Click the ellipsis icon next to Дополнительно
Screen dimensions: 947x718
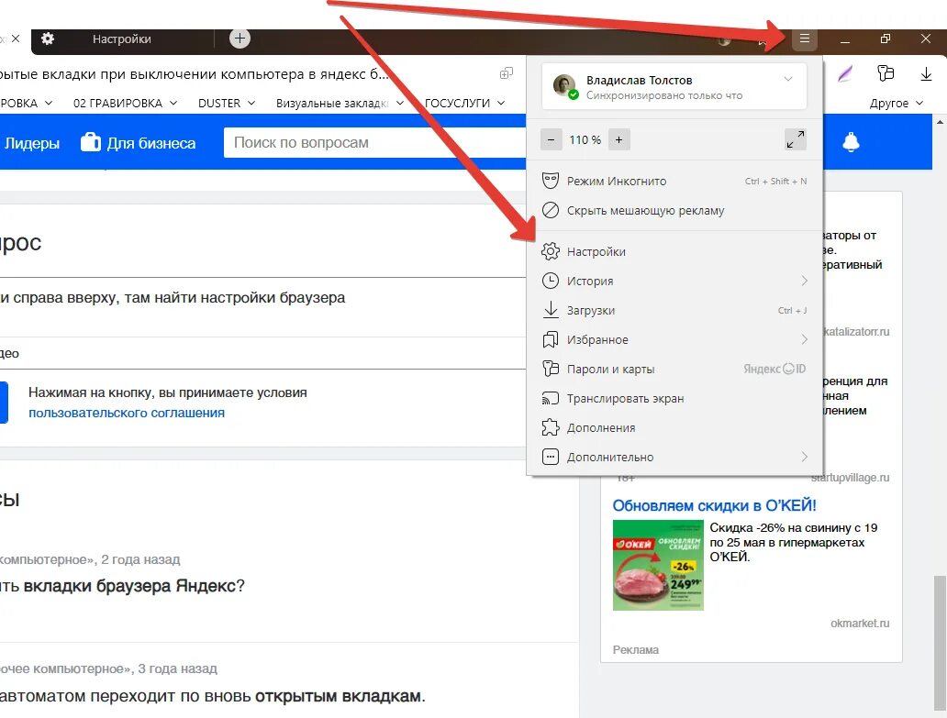550,457
